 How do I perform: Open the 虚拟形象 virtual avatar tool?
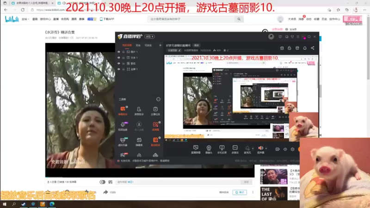pyautogui.click(x=123, y=142)
